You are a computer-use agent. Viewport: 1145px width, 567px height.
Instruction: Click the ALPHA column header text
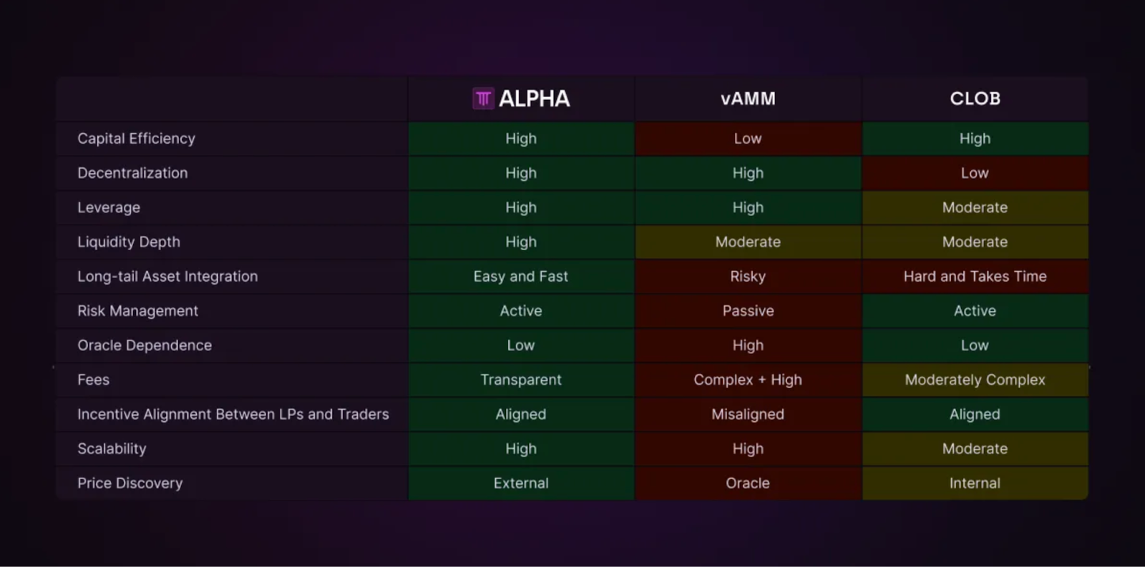point(534,99)
